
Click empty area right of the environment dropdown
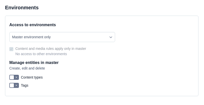156,37
